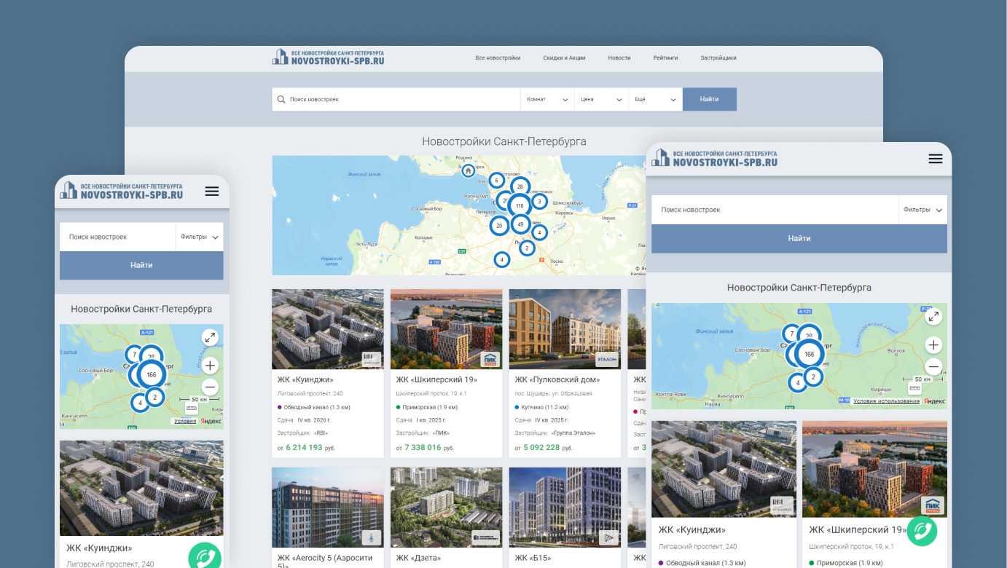
Task: Focus Поиск новостроек field in desktop view
Action: click(396, 99)
